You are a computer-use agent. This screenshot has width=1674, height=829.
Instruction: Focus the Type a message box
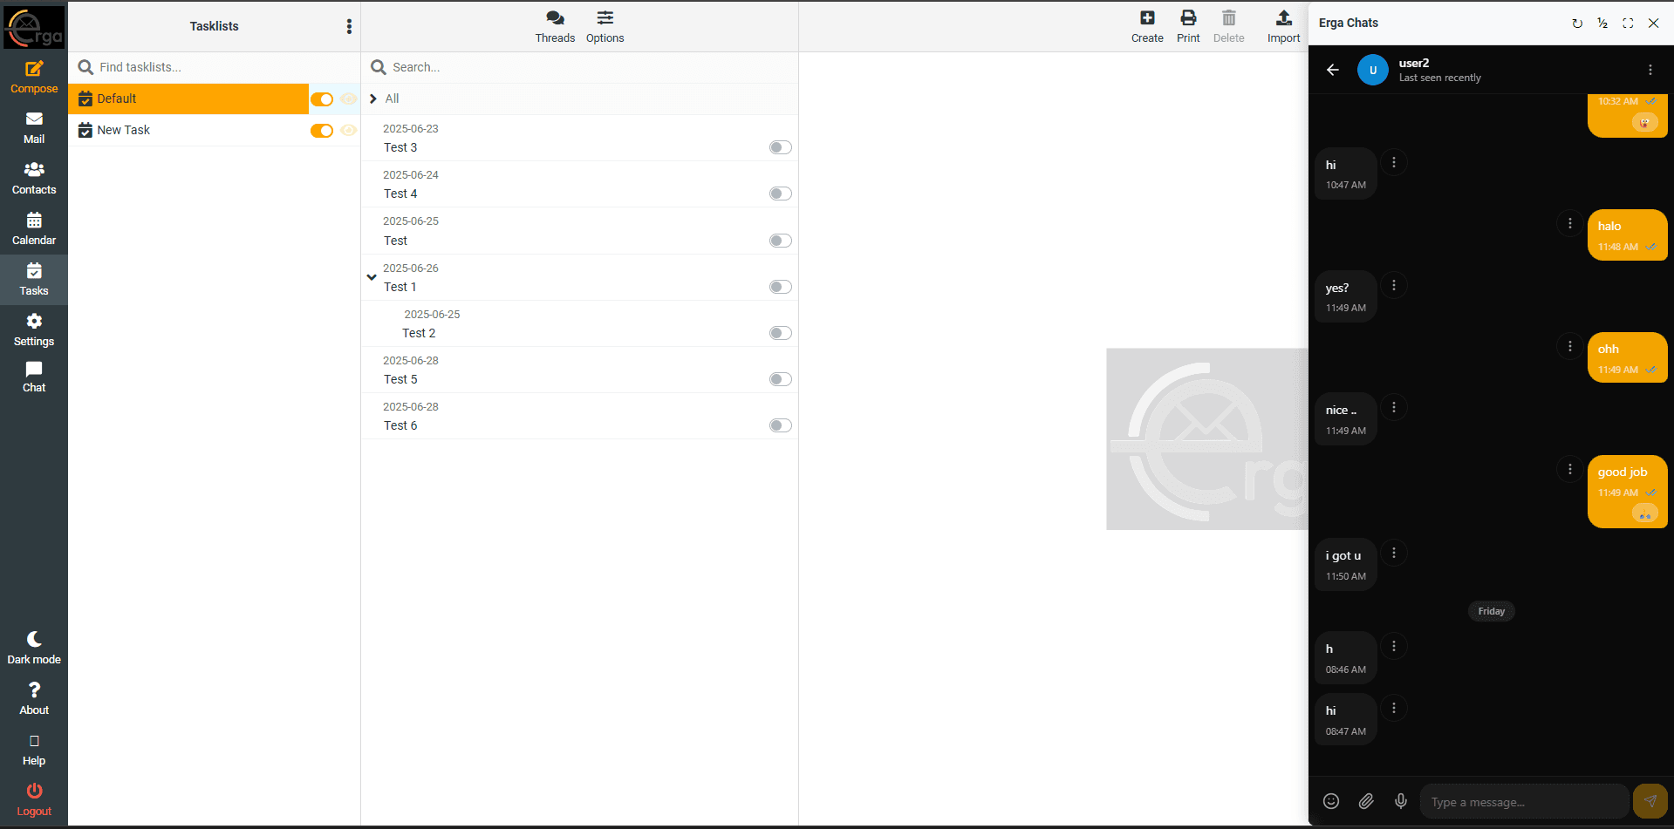click(1525, 801)
